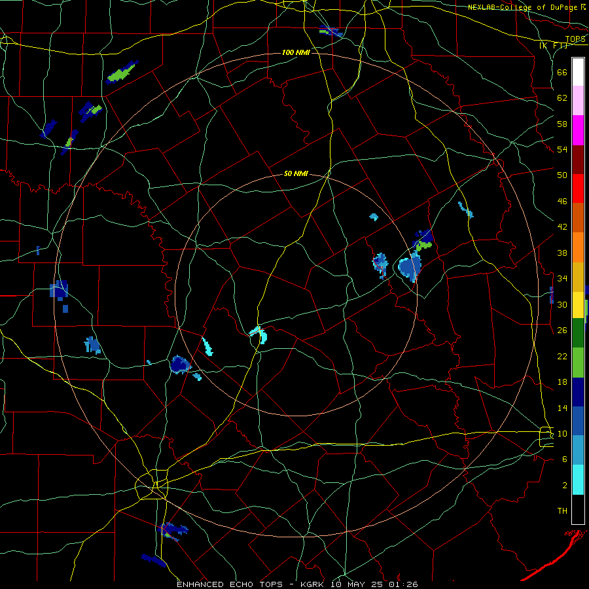Click the "66" legend value
The width and height of the screenshot is (589, 589).
coord(562,72)
